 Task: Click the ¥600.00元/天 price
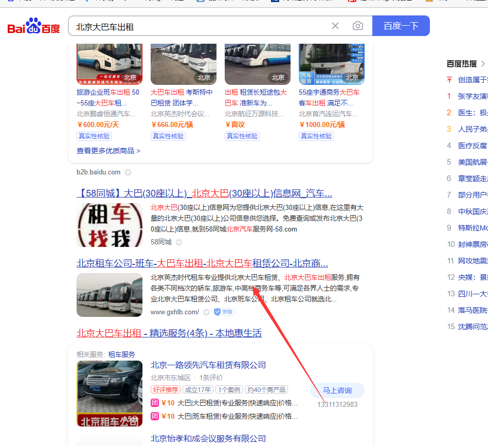[98, 125]
